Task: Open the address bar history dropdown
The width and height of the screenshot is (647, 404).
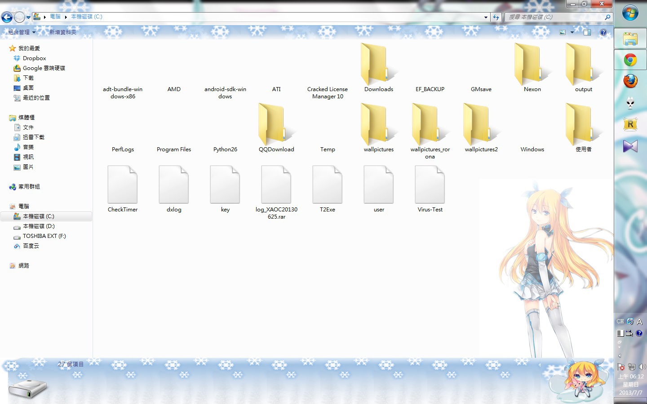Action: [486, 17]
